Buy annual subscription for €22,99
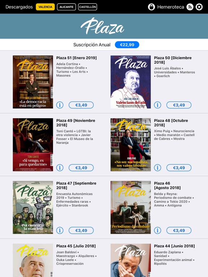The width and height of the screenshot is (208, 277). [x=127, y=45]
